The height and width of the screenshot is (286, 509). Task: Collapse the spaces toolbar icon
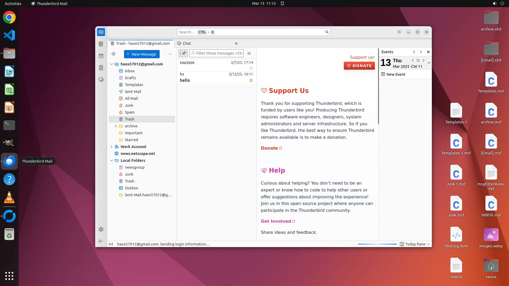(101, 241)
